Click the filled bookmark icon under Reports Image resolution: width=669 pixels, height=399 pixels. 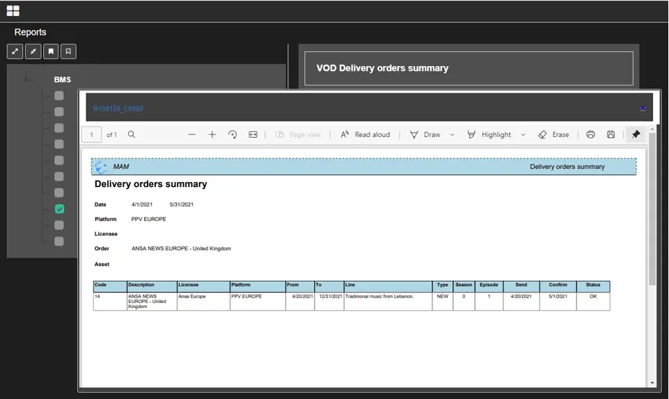50,51
